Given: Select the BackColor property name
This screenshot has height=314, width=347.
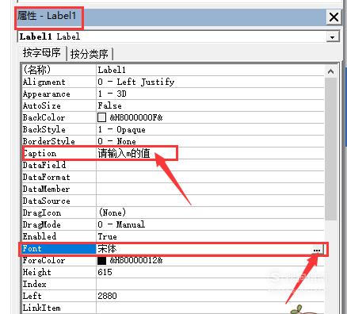Looking at the screenshot, I should (44, 117).
